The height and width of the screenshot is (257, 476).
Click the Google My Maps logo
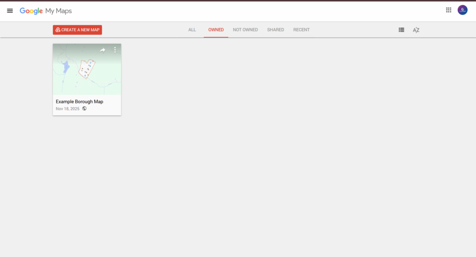46,11
